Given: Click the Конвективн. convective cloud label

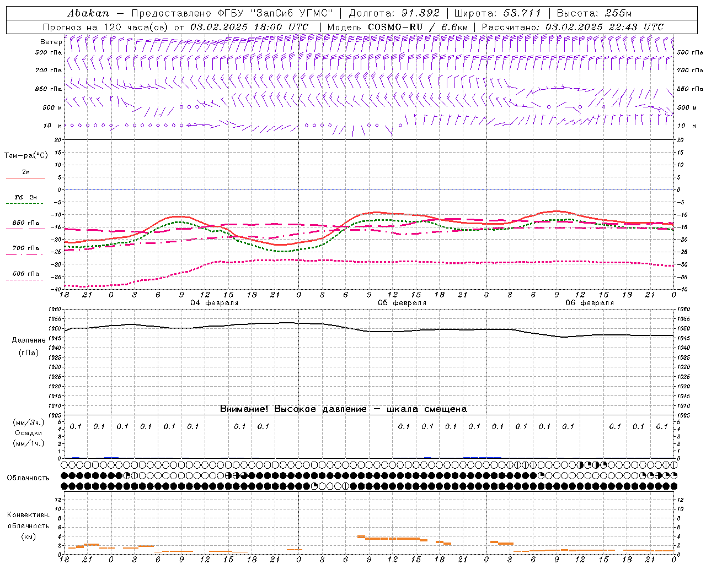Looking at the screenshot, I should (x=28, y=515).
